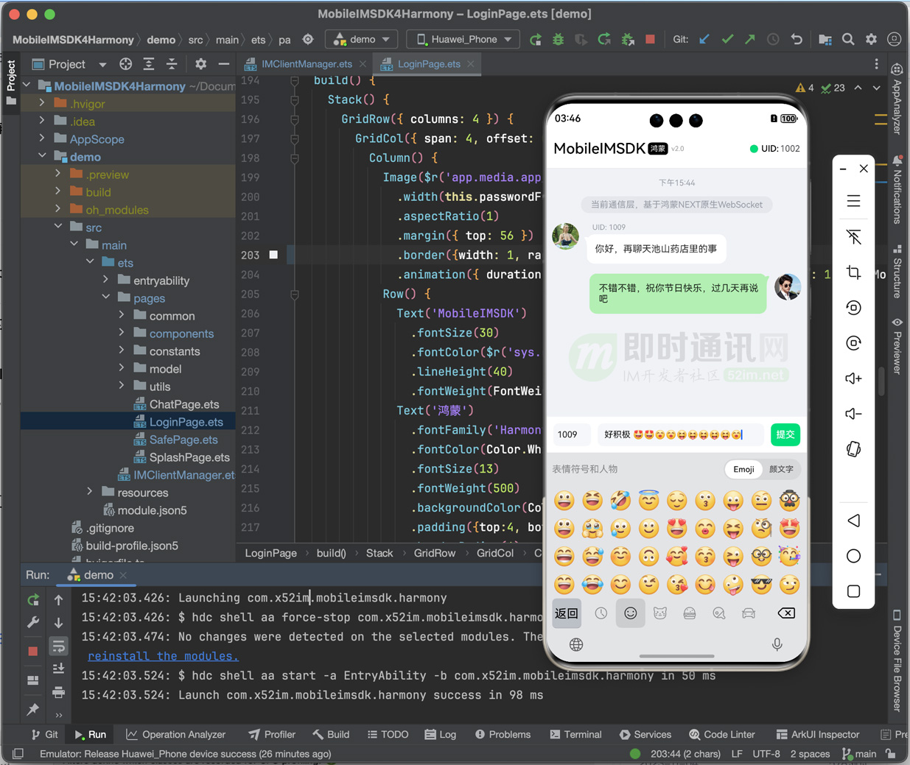910x765 pixels.
Task: Open the Huawei_Phone device dropdown
Action: (x=463, y=39)
